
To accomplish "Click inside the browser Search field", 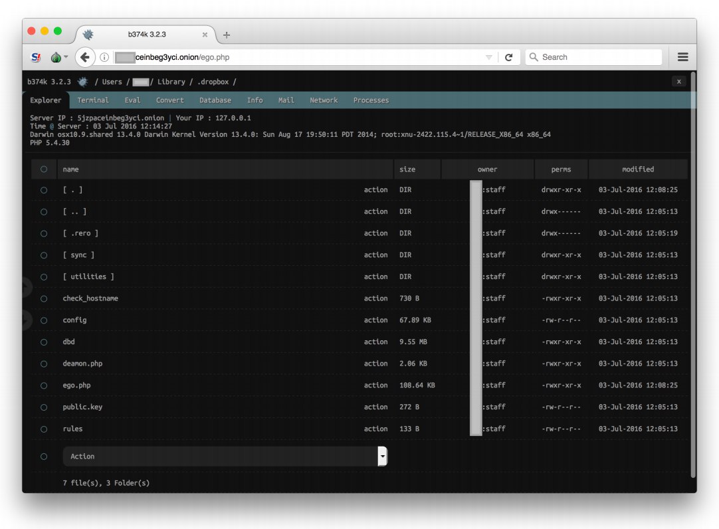I will coord(593,57).
